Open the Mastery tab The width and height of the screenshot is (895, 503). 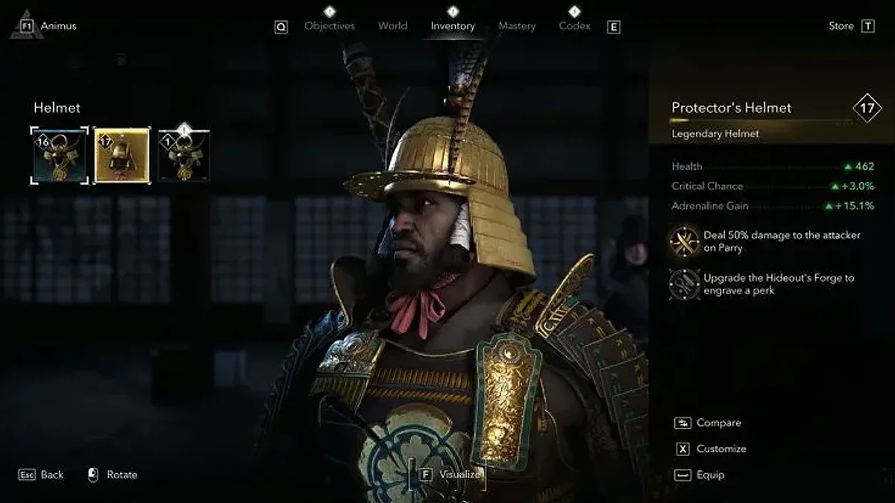click(517, 25)
